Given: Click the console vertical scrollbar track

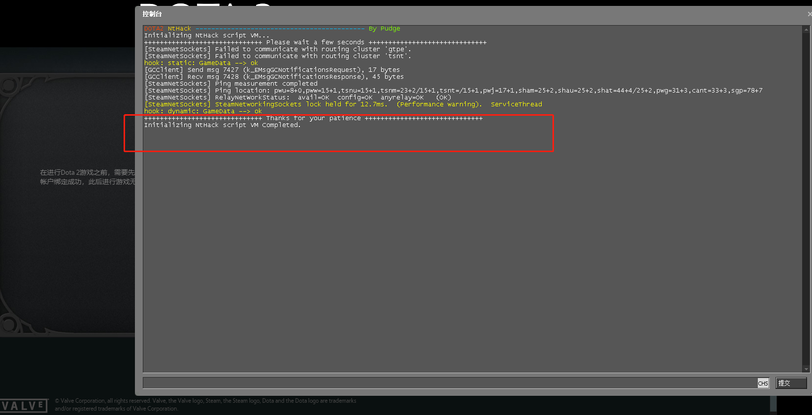Looking at the screenshot, I should point(806,199).
